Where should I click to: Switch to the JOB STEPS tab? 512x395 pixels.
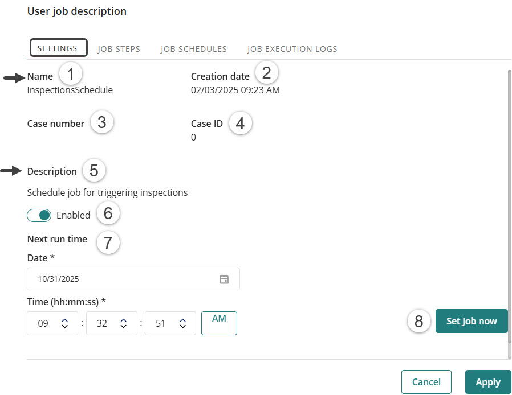(119, 48)
